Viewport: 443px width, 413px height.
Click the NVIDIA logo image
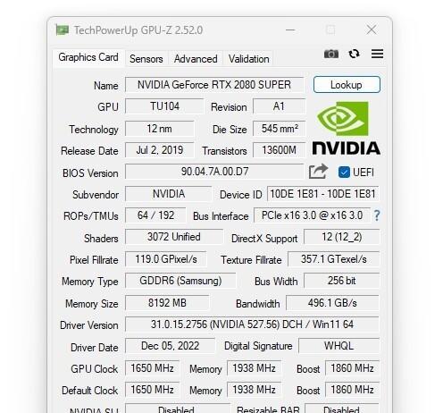[346, 128]
